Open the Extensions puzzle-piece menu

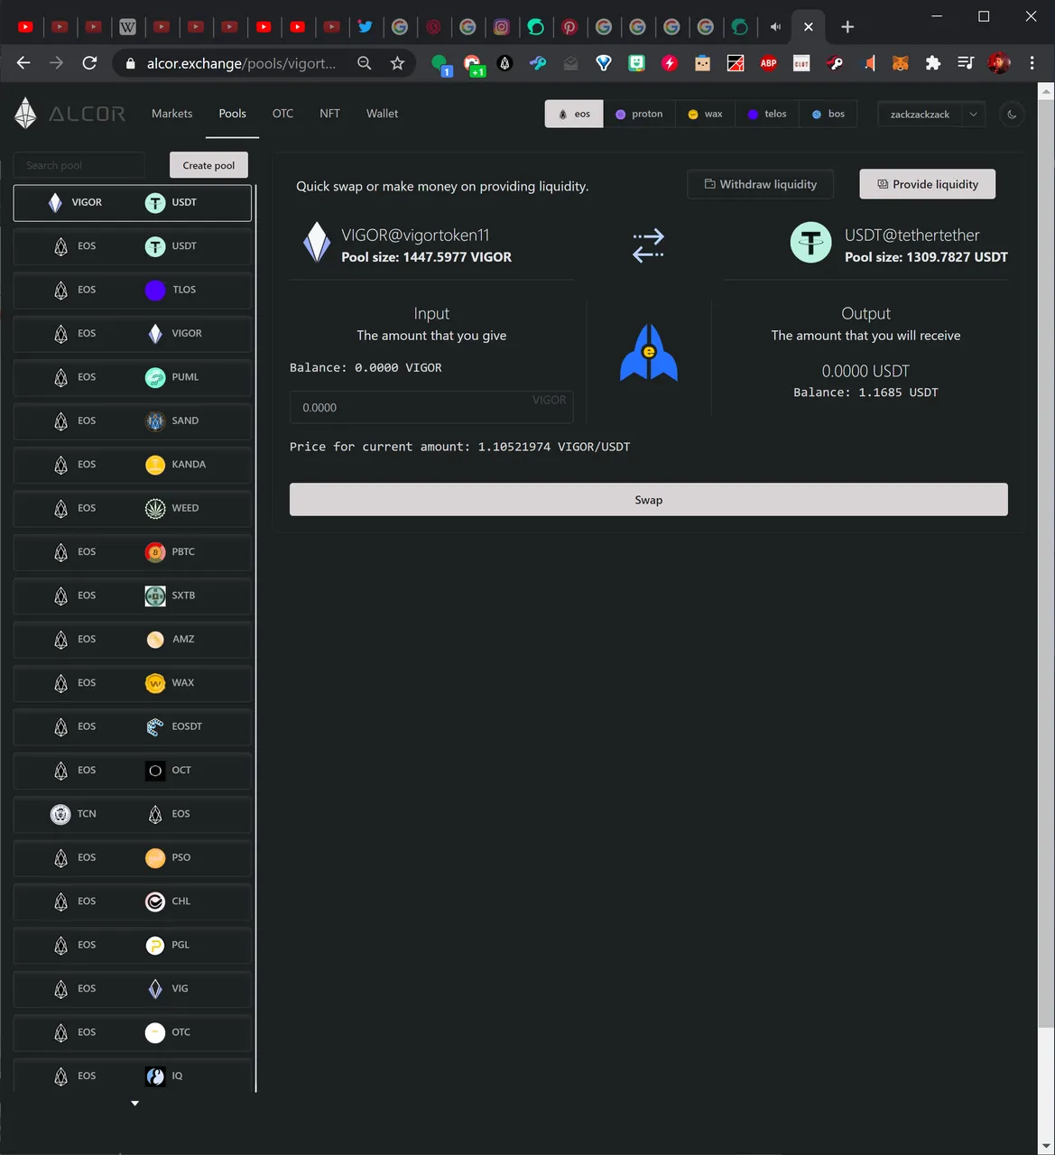(x=933, y=63)
